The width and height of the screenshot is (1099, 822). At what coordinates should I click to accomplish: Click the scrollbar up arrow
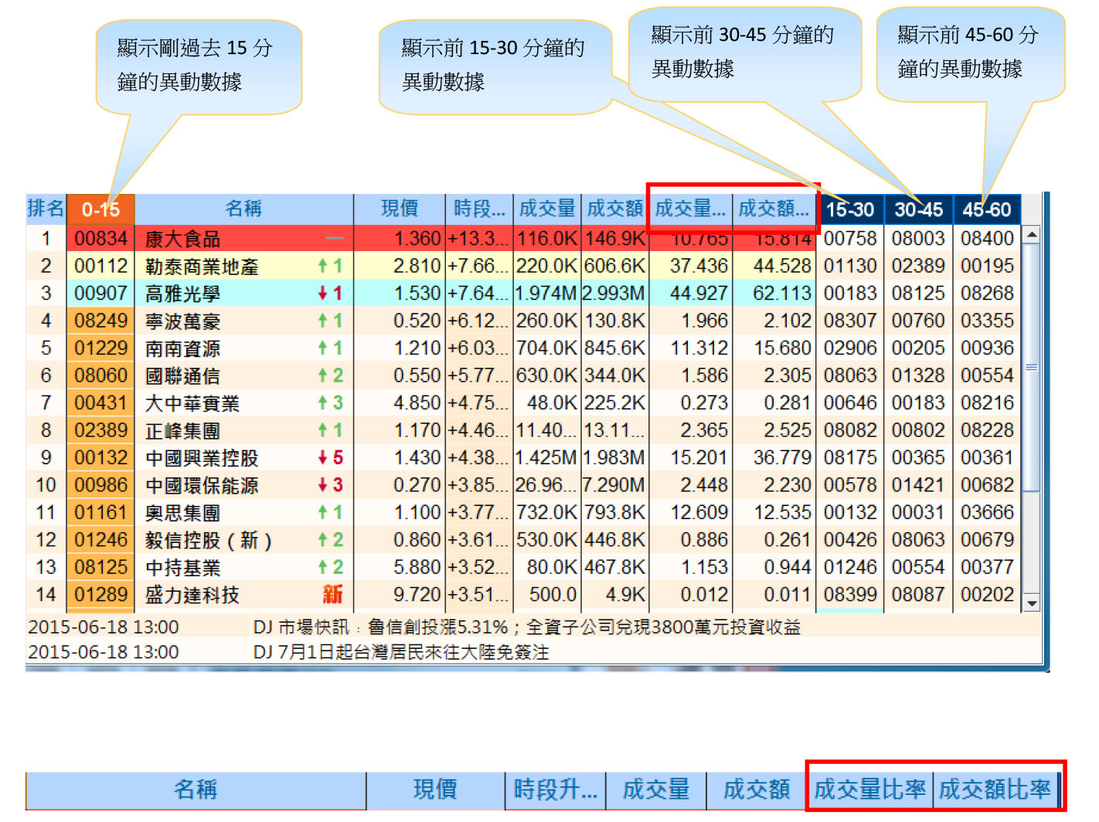1032,234
